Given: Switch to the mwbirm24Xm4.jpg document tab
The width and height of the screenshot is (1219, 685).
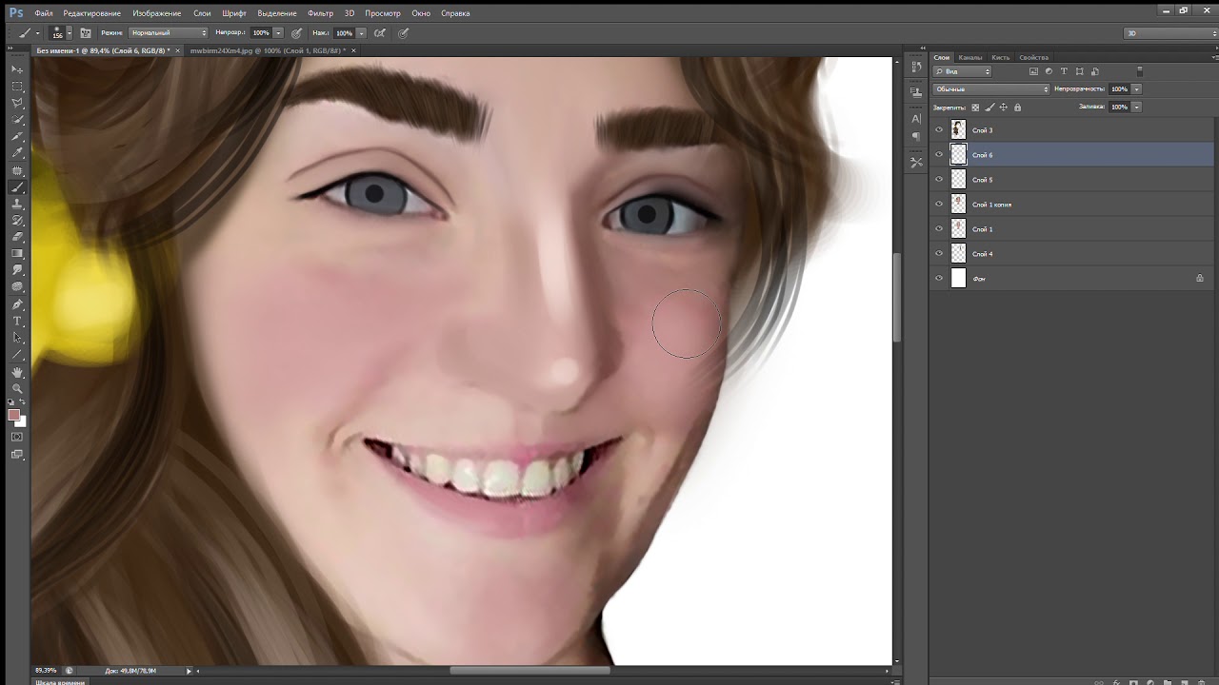Looking at the screenshot, I should click(x=267, y=49).
